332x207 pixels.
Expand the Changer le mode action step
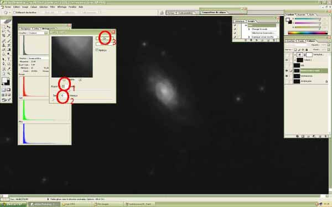point(249,29)
